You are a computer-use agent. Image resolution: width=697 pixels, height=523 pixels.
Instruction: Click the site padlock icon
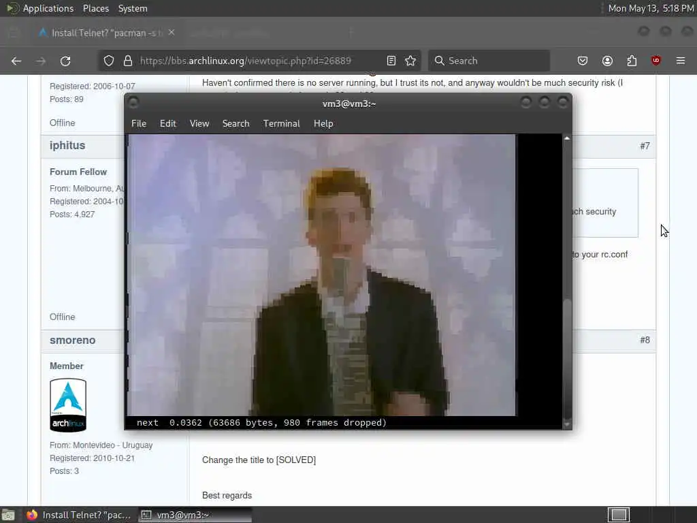(x=127, y=61)
